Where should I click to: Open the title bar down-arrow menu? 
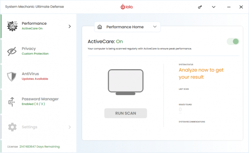[214, 7]
